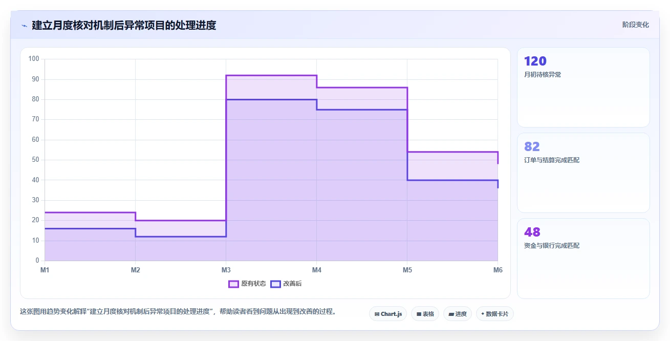This screenshot has height=341, width=670.
Task: Select the 82 订单与结算完成匹配 card
Action: [583, 173]
